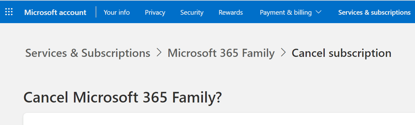Go to the Your info tab
Image resolution: width=415 pixels, height=125 pixels.
click(x=116, y=12)
